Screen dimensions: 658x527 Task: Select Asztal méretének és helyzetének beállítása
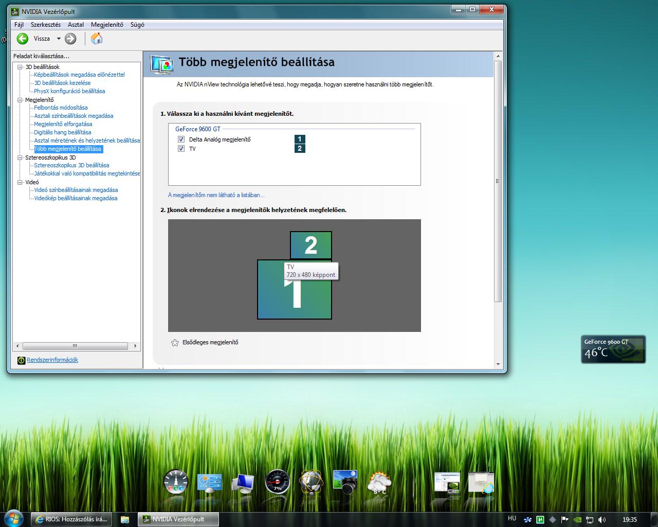tap(87, 140)
